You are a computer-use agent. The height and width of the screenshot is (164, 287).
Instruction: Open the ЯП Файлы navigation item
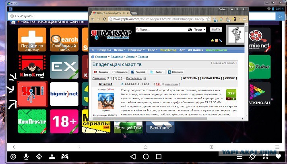pos(195,50)
